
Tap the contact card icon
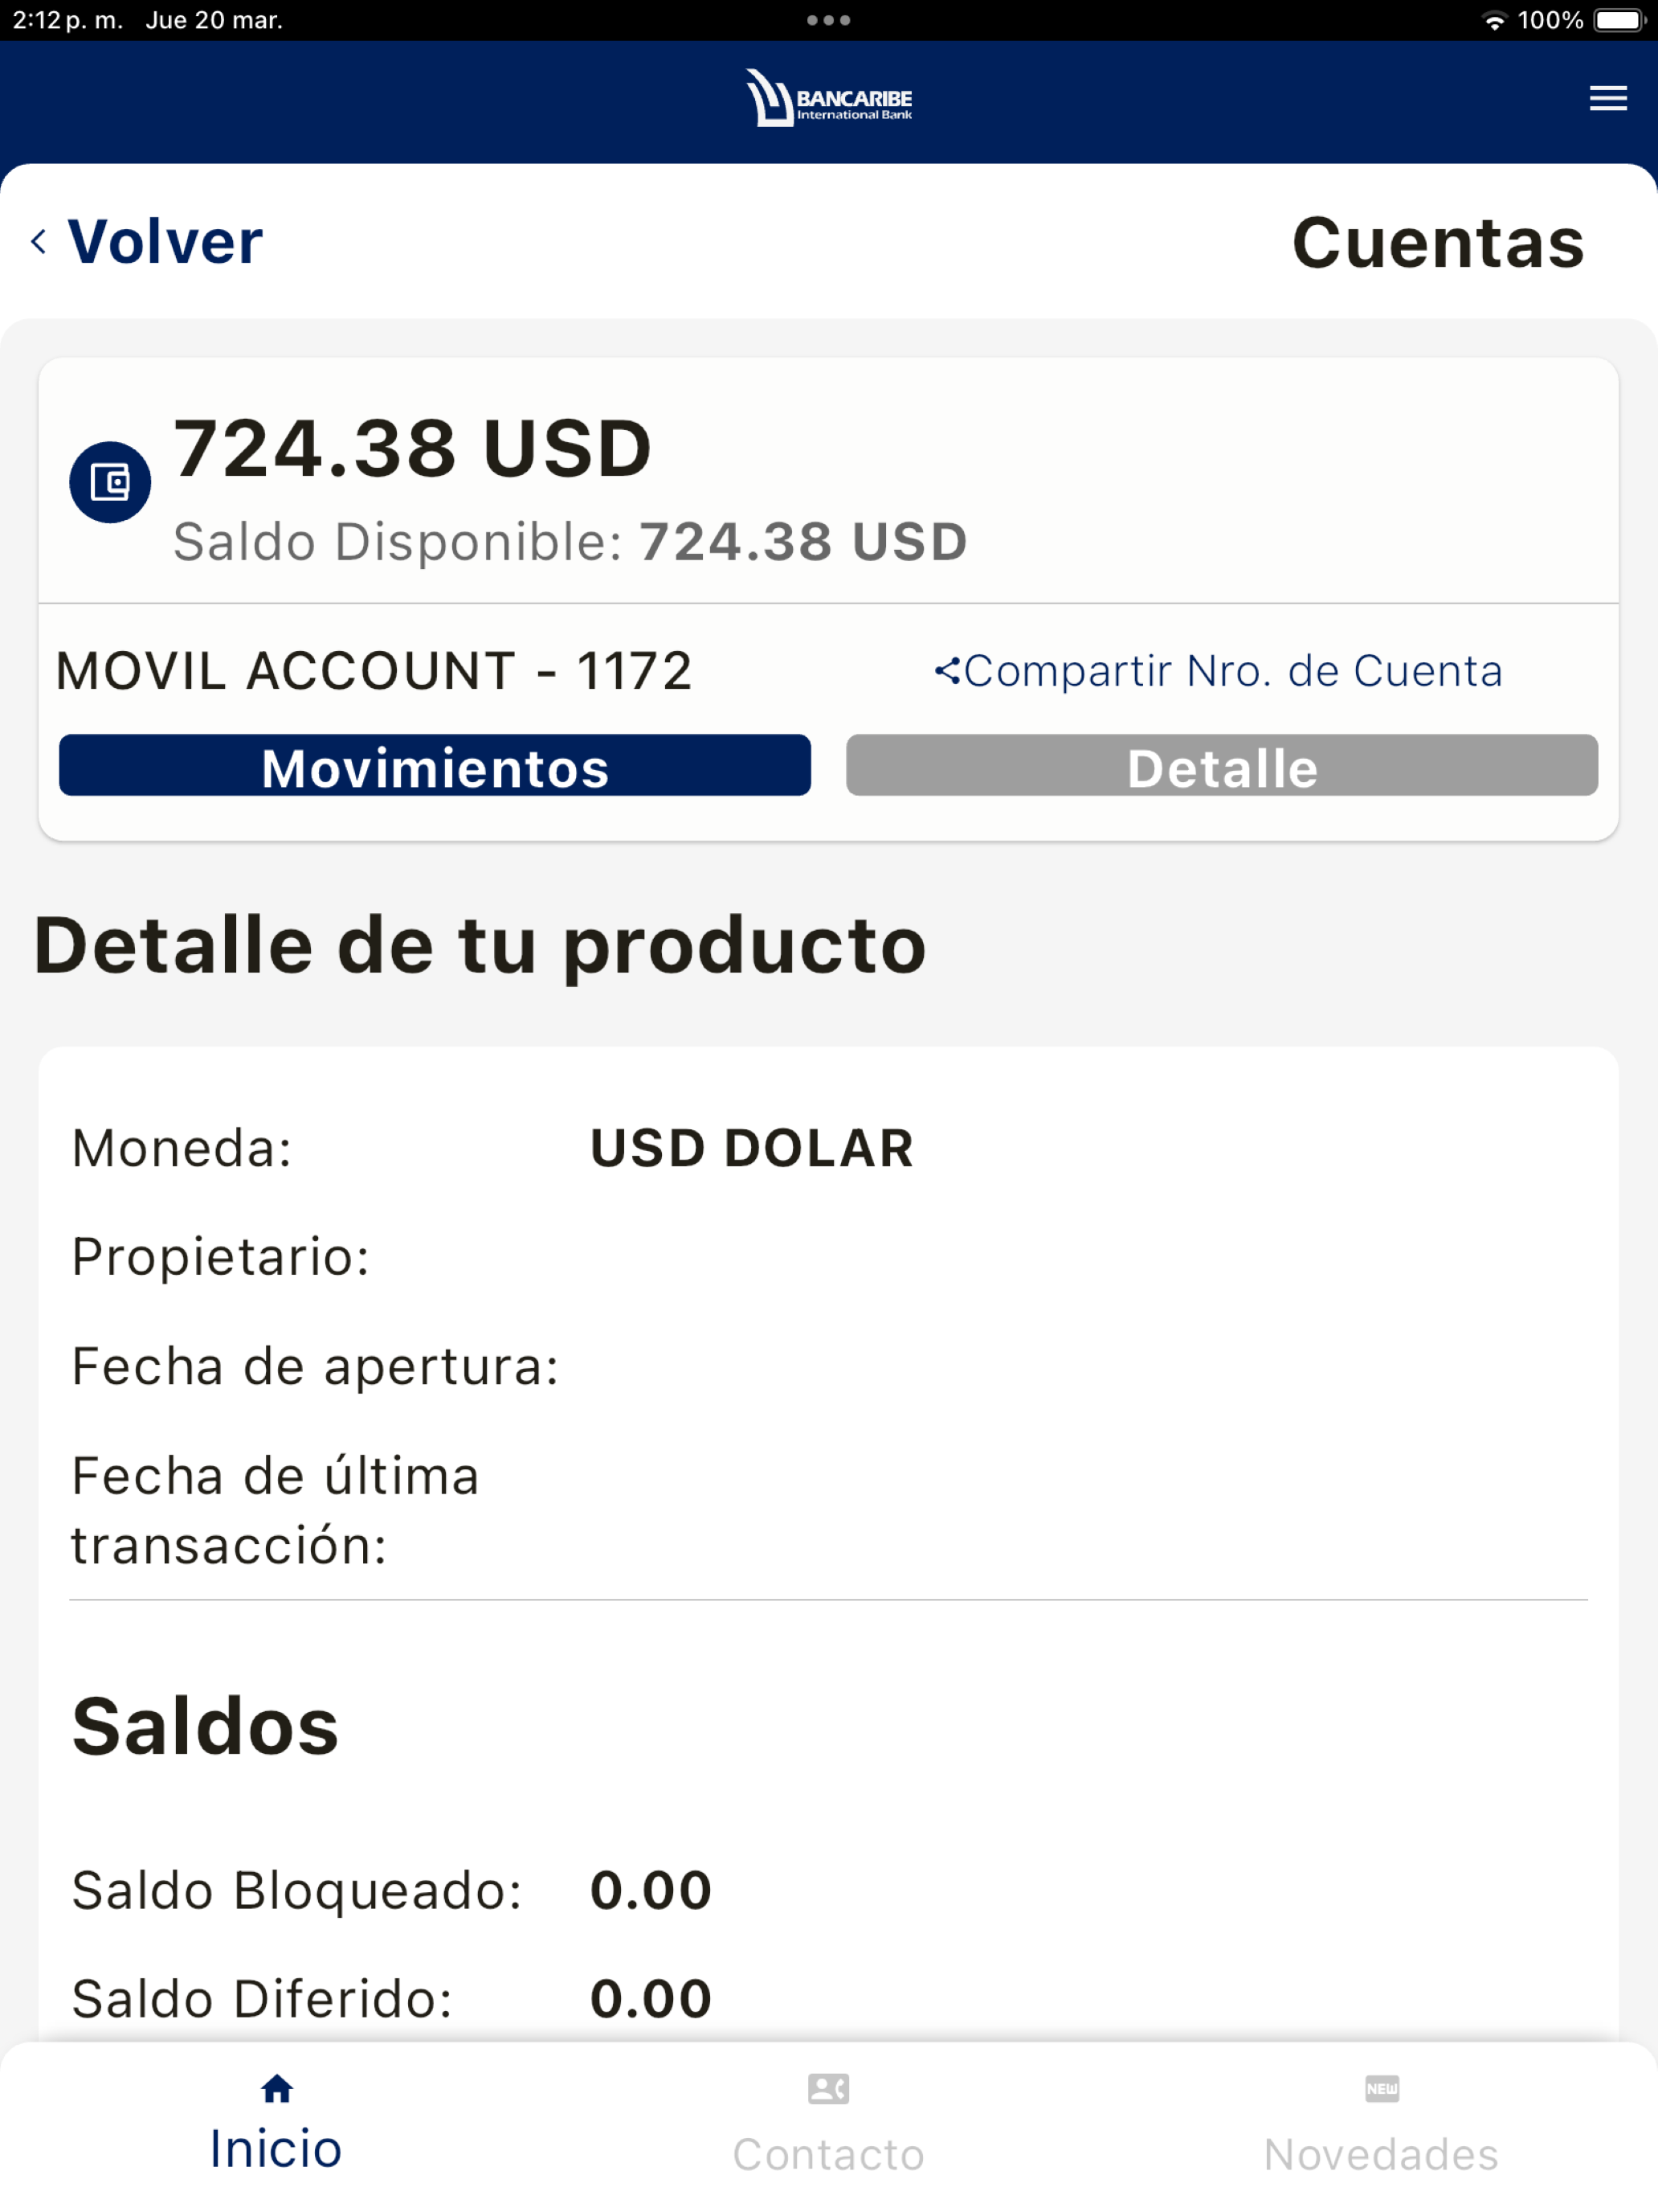(x=828, y=2088)
